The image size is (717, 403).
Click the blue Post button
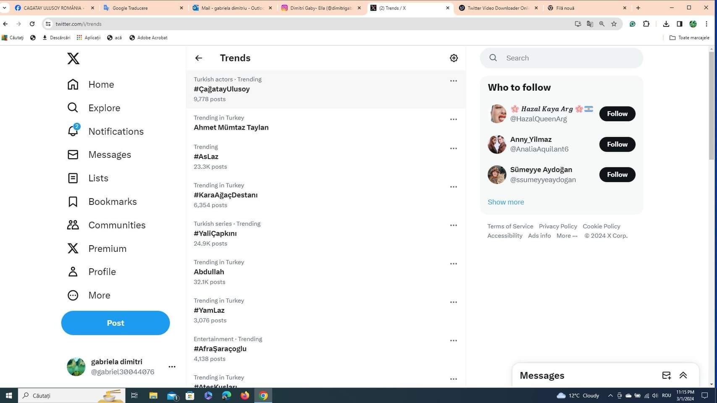click(x=116, y=323)
